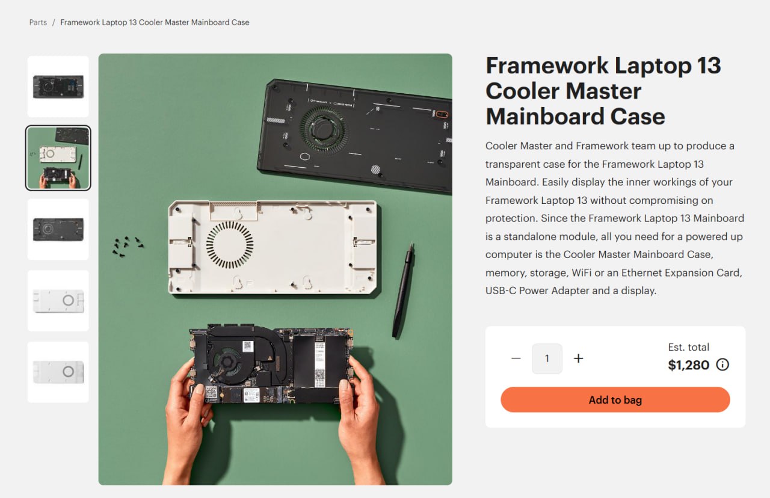Select first thumbnail of assembled dark case
Image resolution: width=770 pixels, height=498 pixels.
[x=58, y=87]
